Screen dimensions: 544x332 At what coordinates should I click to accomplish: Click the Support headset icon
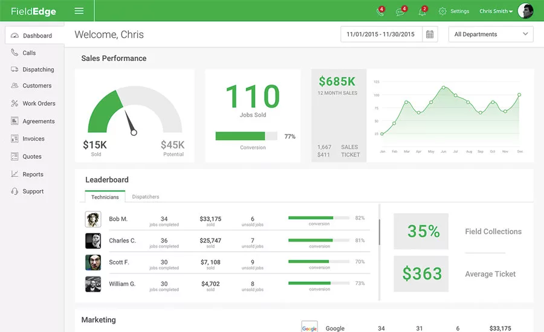click(15, 191)
